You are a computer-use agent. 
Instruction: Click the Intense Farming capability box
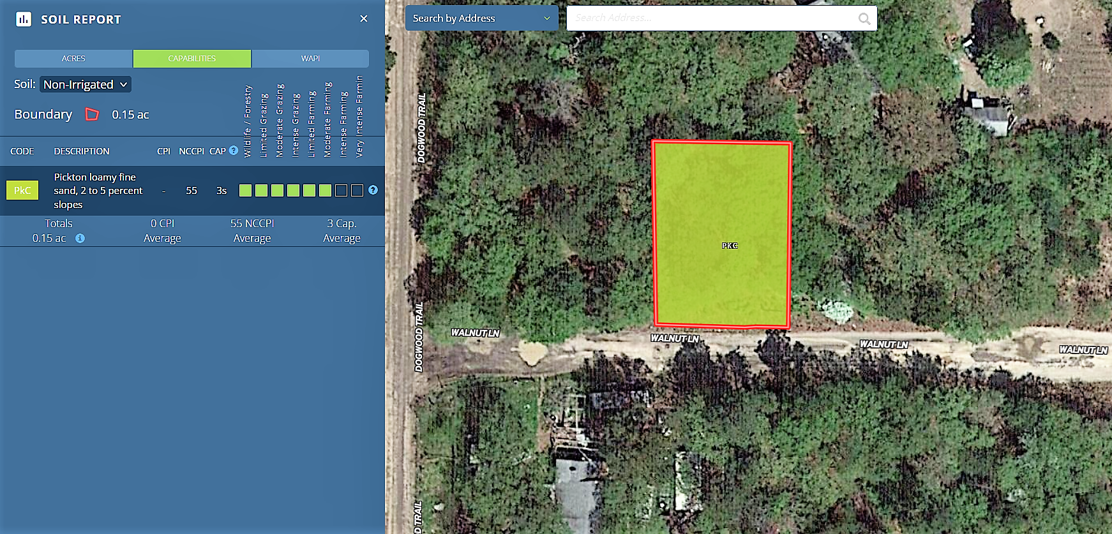click(341, 190)
